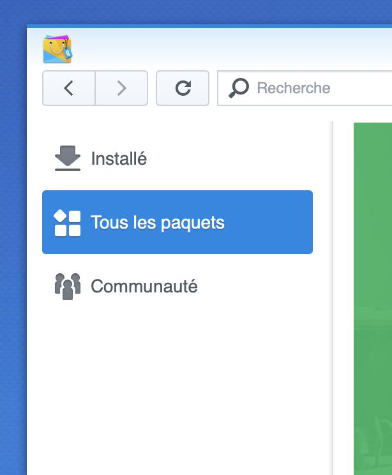The image size is (392, 475).
Task: Click the blue price tag on bag logo
Action: (x=68, y=52)
